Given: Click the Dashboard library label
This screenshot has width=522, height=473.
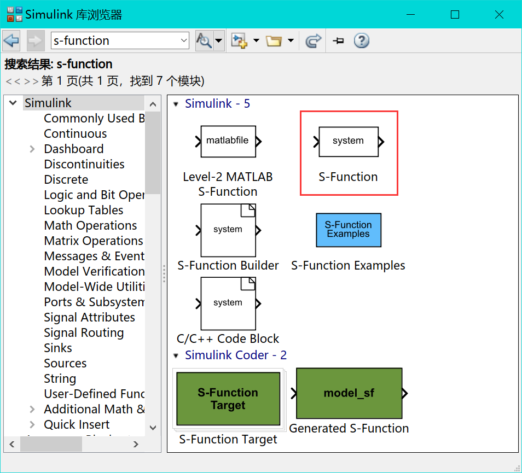Looking at the screenshot, I should point(73,149).
